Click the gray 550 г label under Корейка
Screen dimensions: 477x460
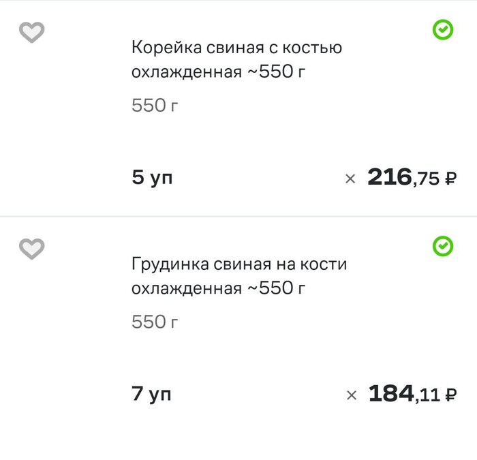pos(155,106)
